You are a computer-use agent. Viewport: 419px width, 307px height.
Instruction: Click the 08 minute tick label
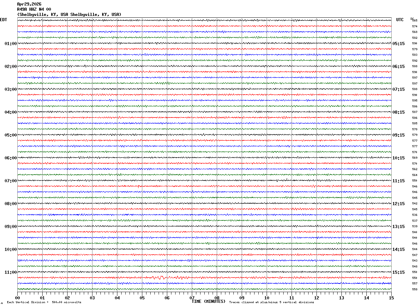pos(217,298)
